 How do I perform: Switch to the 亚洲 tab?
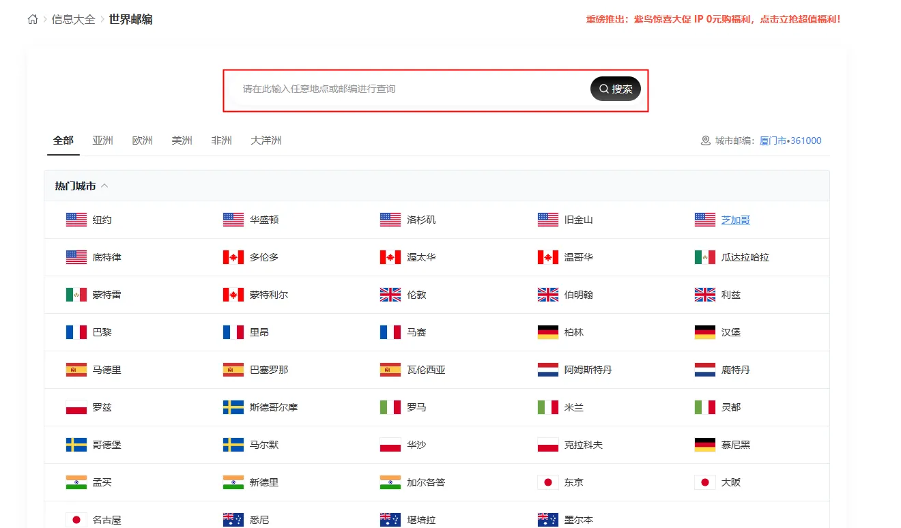tap(103, 141)
